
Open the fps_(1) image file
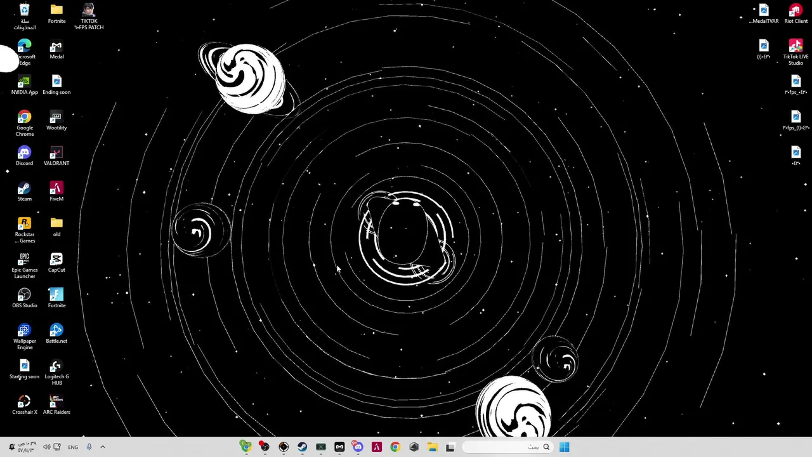tap(796, 121)
